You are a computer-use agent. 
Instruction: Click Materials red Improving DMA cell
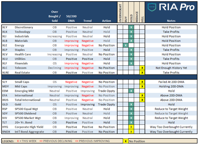pos(72,41)
